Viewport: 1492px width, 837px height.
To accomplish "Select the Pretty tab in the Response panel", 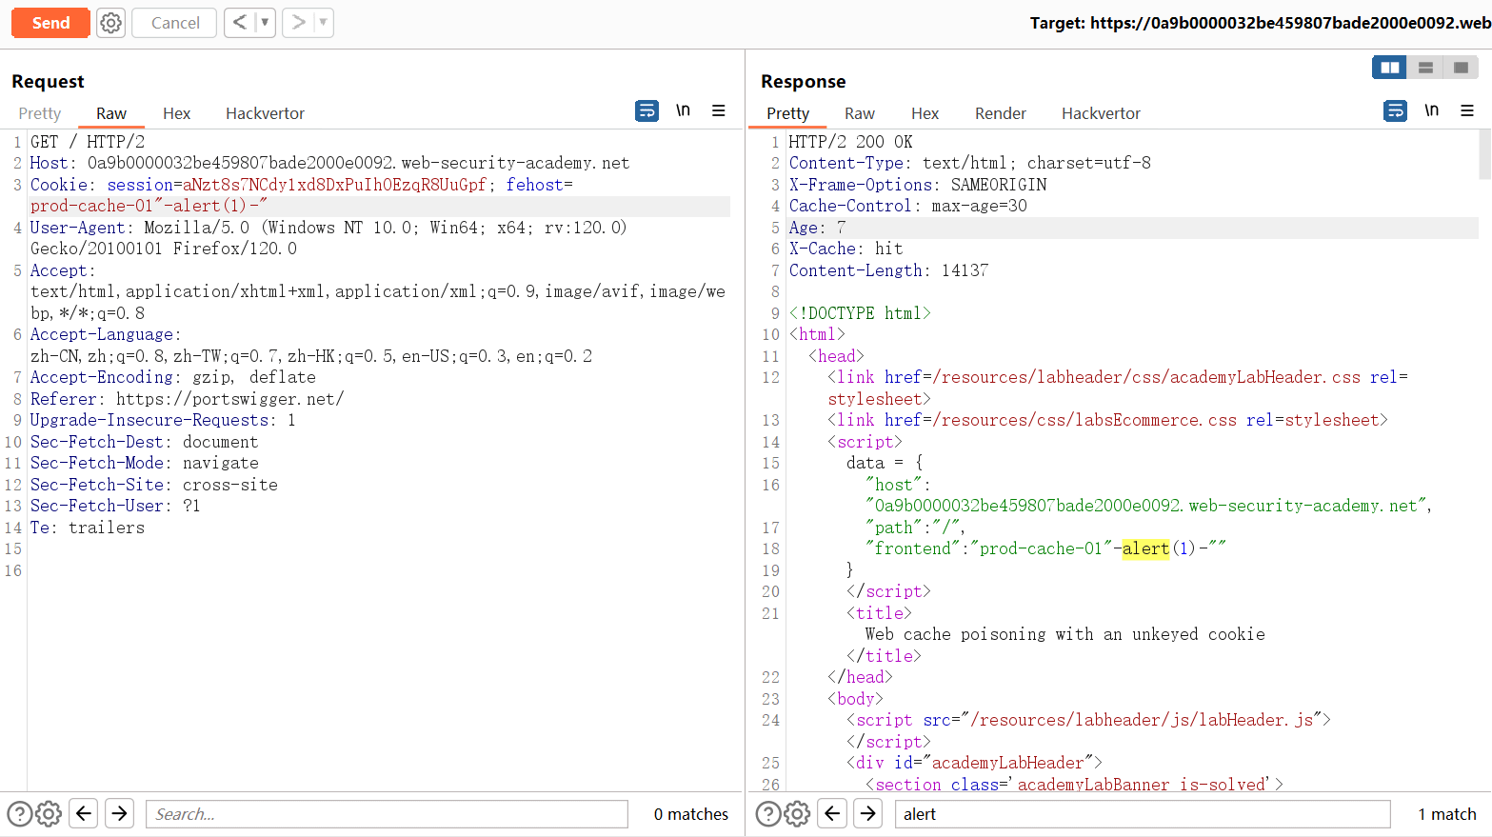I will 788,113.
